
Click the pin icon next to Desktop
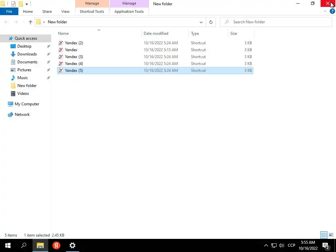49,46
